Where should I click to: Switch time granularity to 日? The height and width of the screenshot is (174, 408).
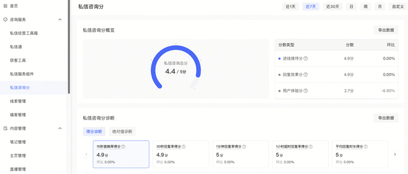[351, 7]
